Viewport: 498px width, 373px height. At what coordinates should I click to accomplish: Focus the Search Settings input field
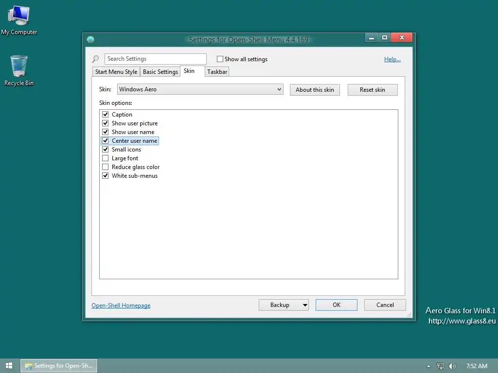(x=155, y=59)
